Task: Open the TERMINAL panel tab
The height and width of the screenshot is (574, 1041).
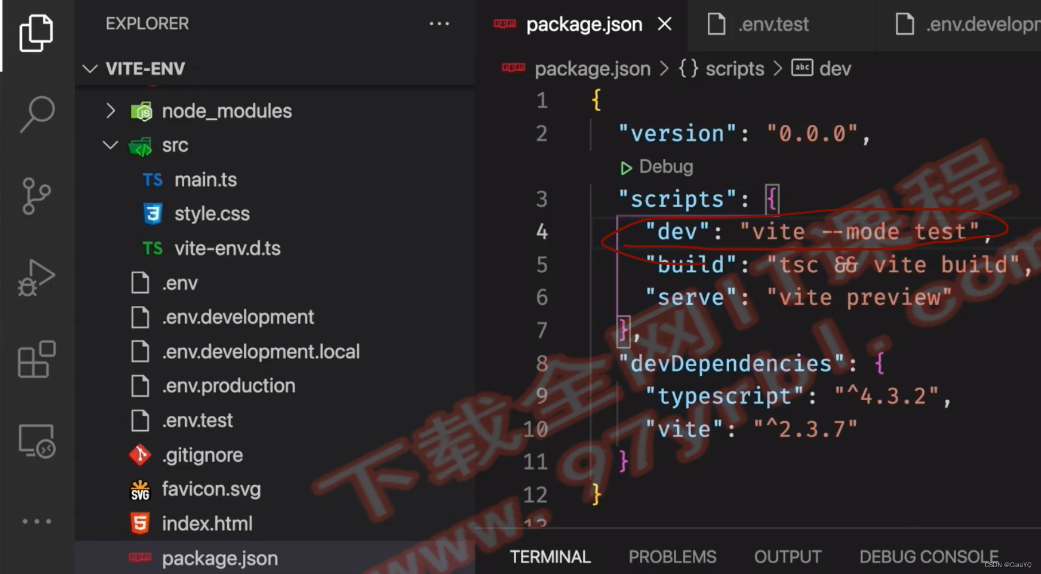Action: [550, 557]
